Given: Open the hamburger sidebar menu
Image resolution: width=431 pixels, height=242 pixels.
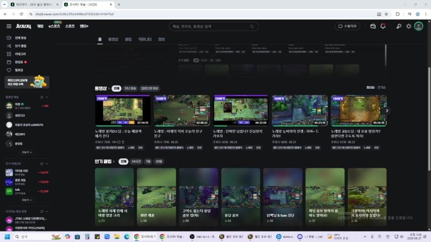Looking at the screenshot, I should (x=9, y=26).
